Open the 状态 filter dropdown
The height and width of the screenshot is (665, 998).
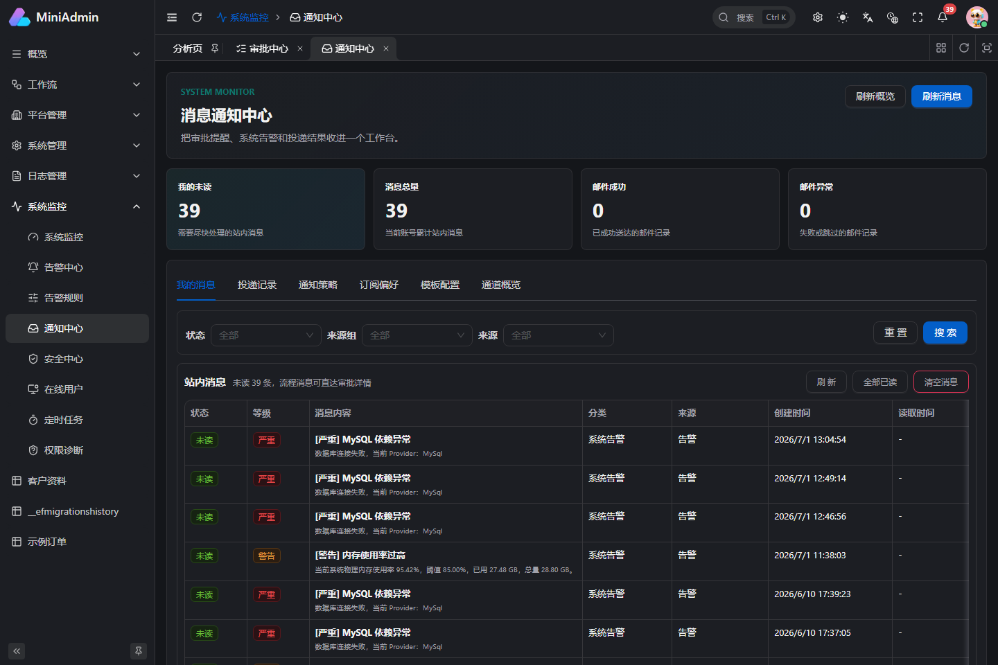click(266, 335)
